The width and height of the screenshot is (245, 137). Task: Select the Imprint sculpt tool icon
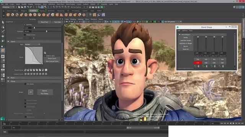coord(48,15)
